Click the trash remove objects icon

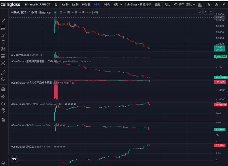click(3, 120)
